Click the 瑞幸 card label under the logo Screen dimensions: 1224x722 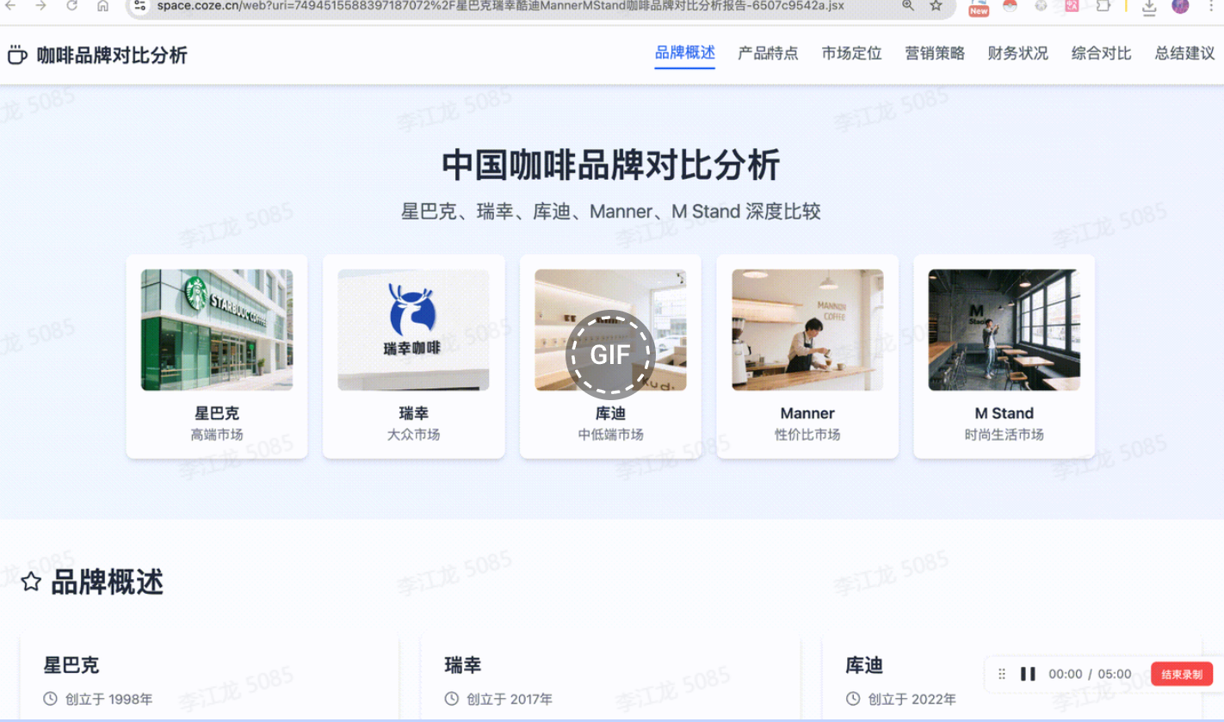pyautogui.click(x=413, y=413)
